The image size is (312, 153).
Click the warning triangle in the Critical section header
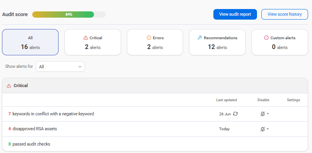(9, 86)
